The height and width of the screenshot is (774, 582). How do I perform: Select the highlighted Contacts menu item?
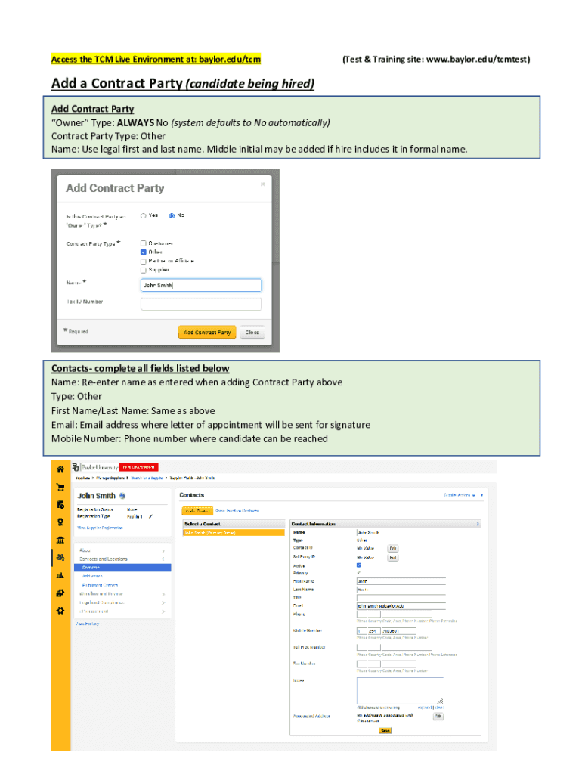point(122,568)
